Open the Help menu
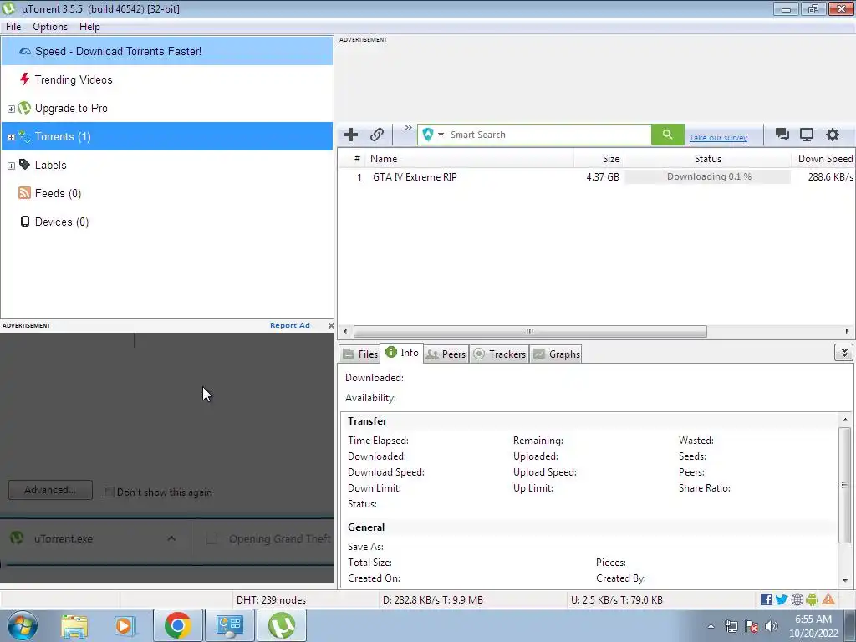The height and width of the screenshot is (642, 856). coord(89,27)
